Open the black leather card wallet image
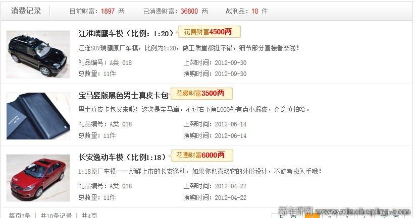Image resolution: width=415 pixels, height=218 pixels. tap(38, 116)
